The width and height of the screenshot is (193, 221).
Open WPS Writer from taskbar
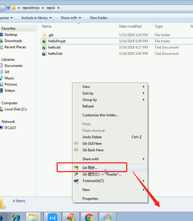click(52, 217)
